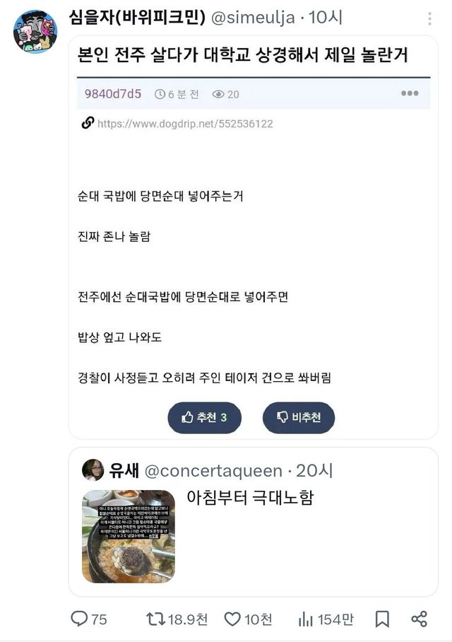This screenshot has width=452, height=642.
Task: Bookmark this tweet
Action: [382, 619]
